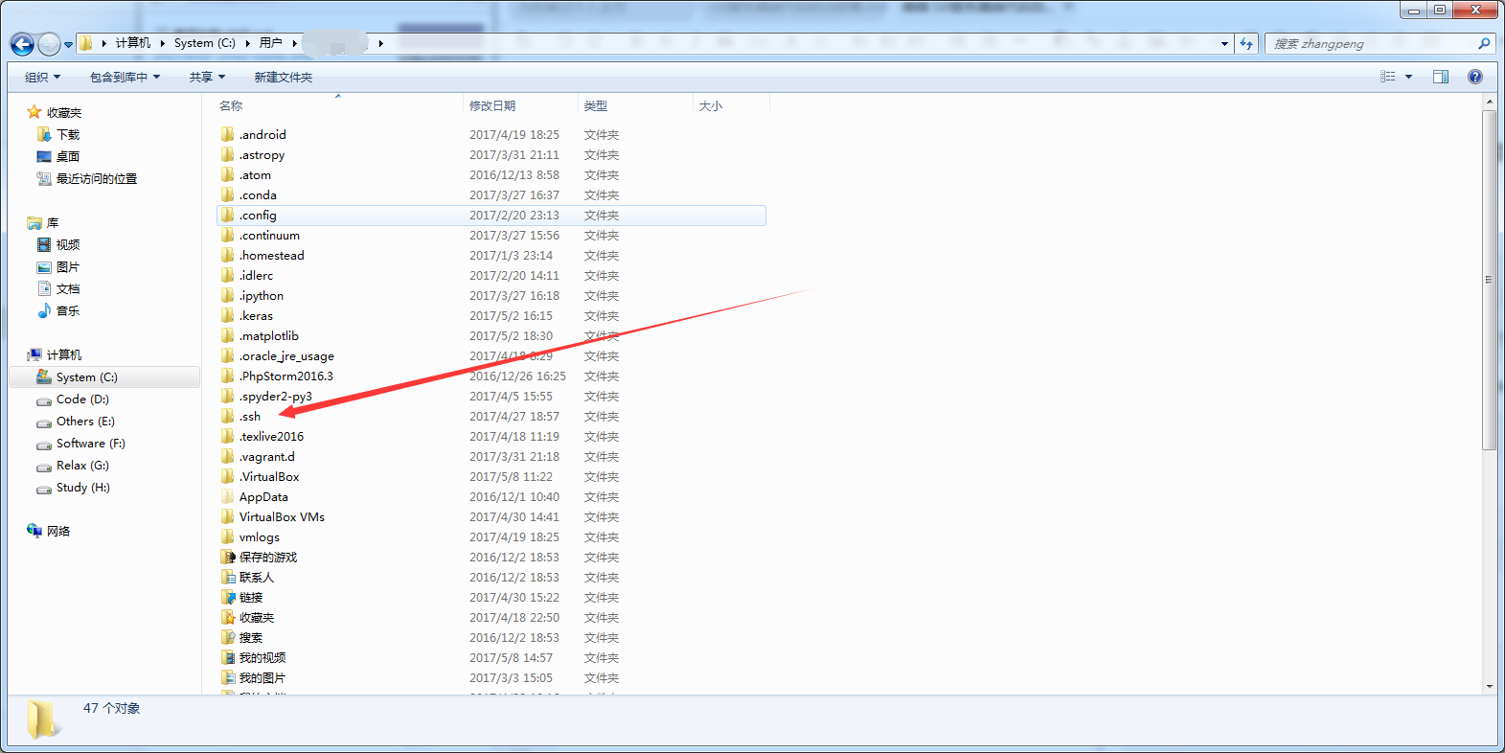Select the 我的视频 folder icon
Viewport: 1505px width, 753px height.
(x=228, y=657)
